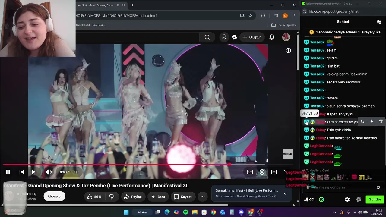This screenshot has width=386, height=217.
Task: Go to the previous video in the mix
Action: click(x=22, y=172)
